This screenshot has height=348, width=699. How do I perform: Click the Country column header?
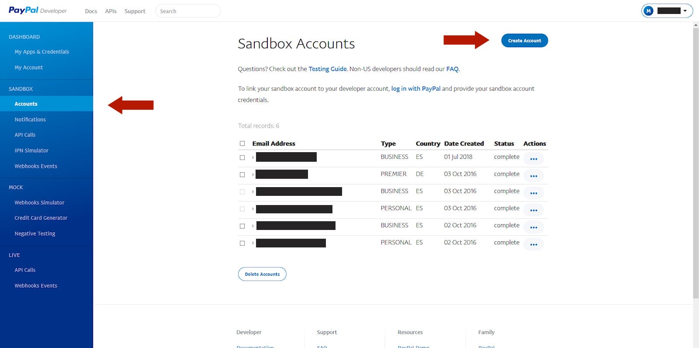[428, 143]
